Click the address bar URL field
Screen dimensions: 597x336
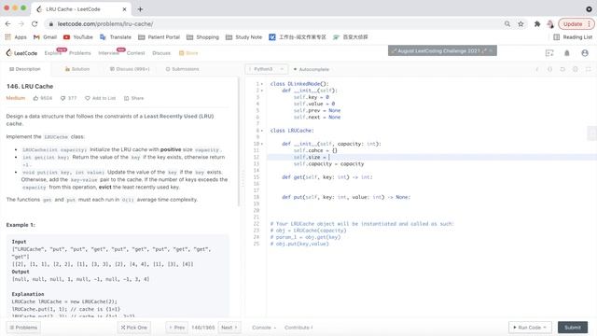(274, 24)
